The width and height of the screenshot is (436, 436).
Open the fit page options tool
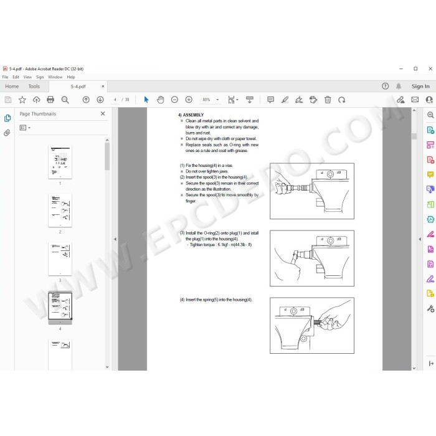pyautogui.click(x=233, y=100)
